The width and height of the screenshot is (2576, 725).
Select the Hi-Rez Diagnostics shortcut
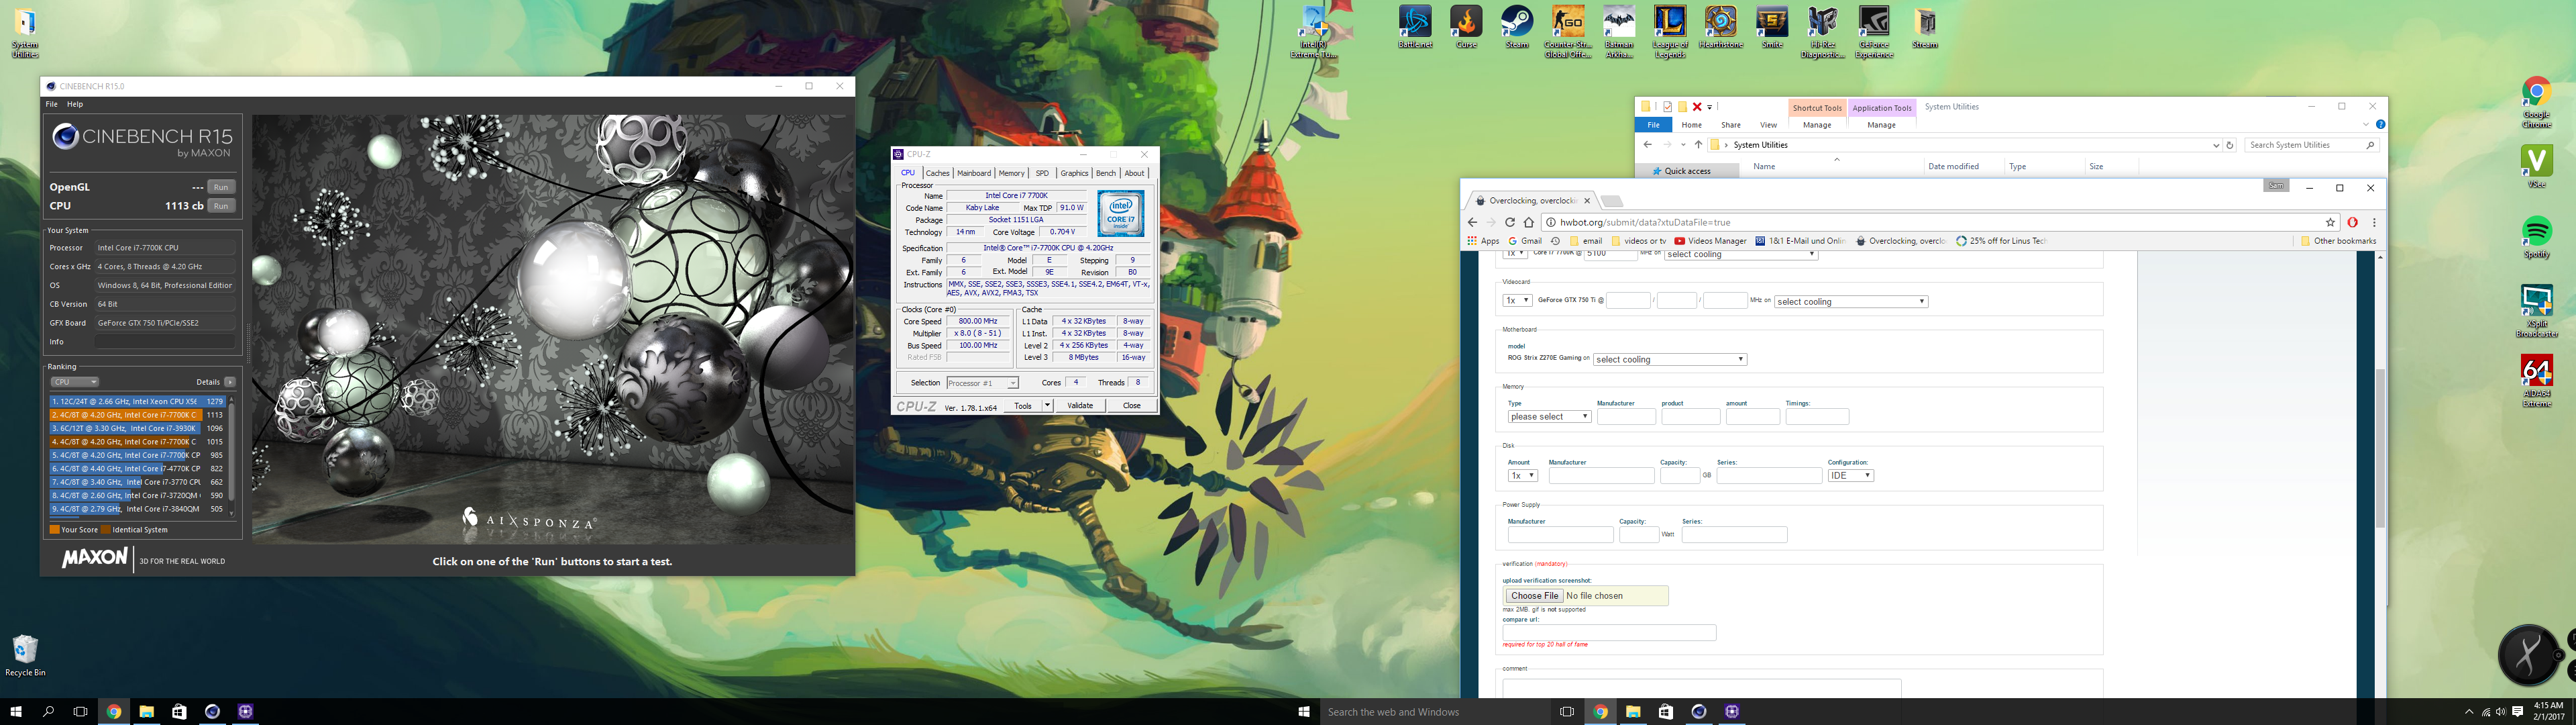[1823, 32]
